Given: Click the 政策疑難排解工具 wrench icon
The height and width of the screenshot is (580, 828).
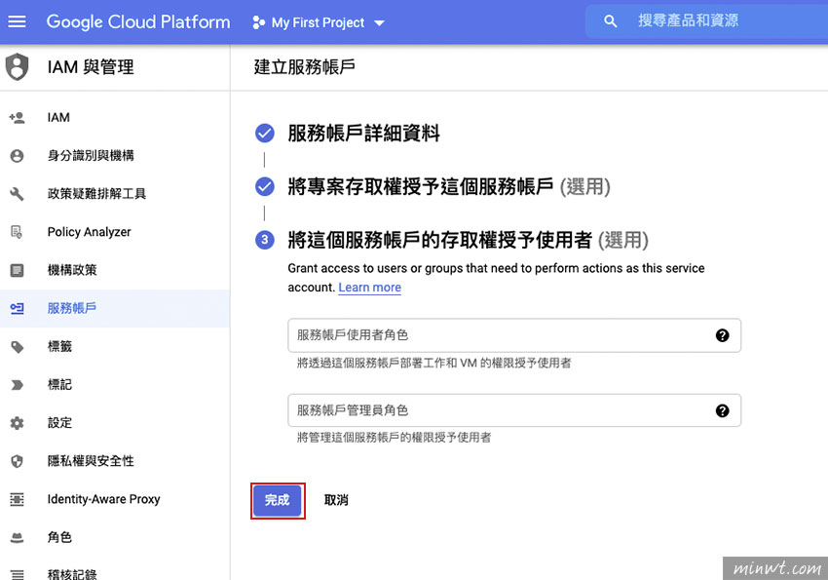Looking at the screenshot, I should coord(17,194).
